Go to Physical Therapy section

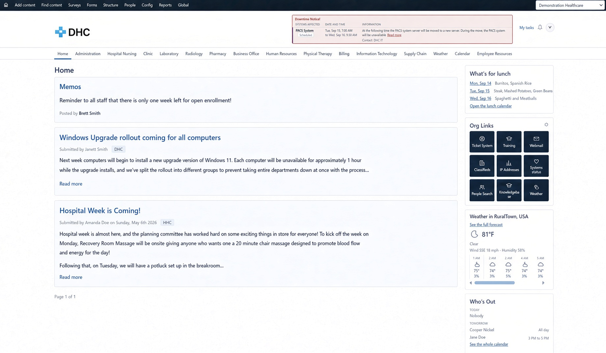tap(317, 54)
